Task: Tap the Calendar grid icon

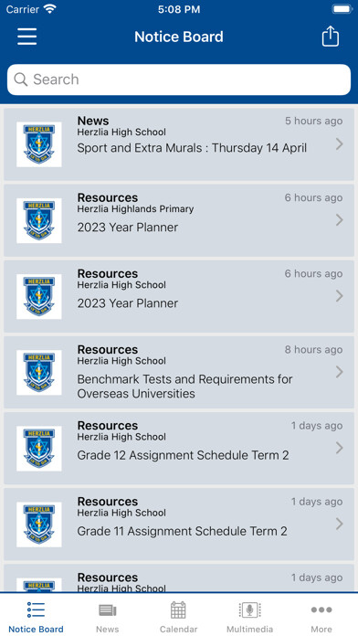Action: click(178, 610)
